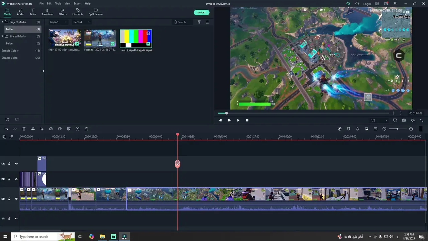Hide the main Fortnite video track eye
428x241 pixels.
coord(16,199)
